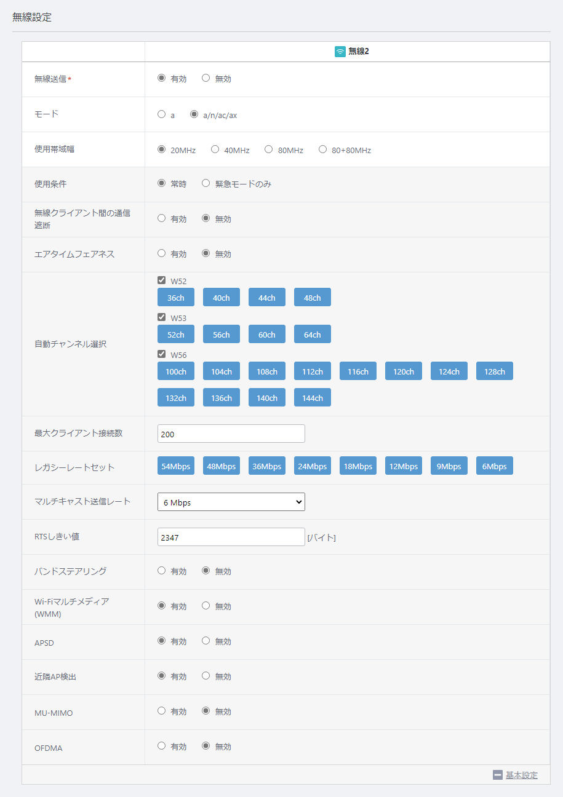This screenshot has height=797, width=563.
Task: Select 無効 for MU-MIMO
Action: pos(206,711)
